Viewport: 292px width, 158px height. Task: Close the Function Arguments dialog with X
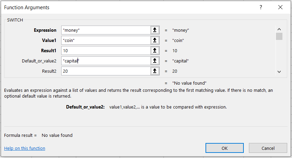tap(280, 7)
